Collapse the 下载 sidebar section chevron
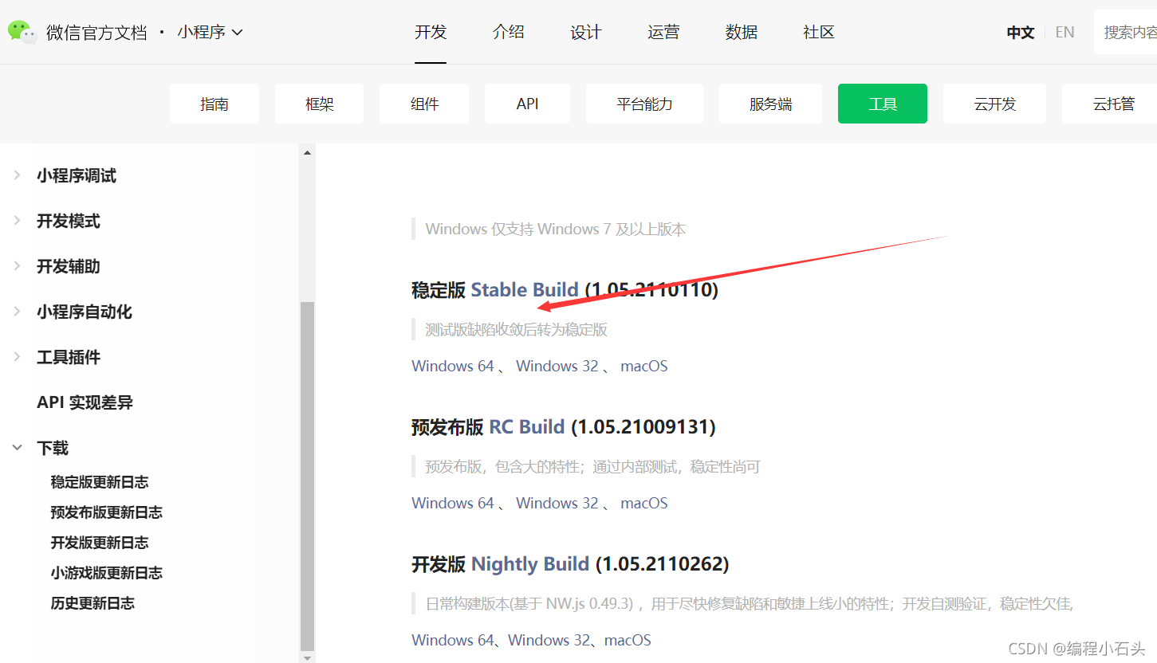This screenshot has width=1157, height=663. point(17,448)
